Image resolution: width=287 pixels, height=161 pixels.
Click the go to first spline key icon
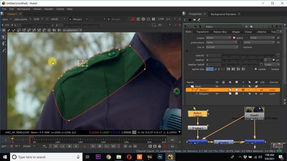(x=228, y=69)
